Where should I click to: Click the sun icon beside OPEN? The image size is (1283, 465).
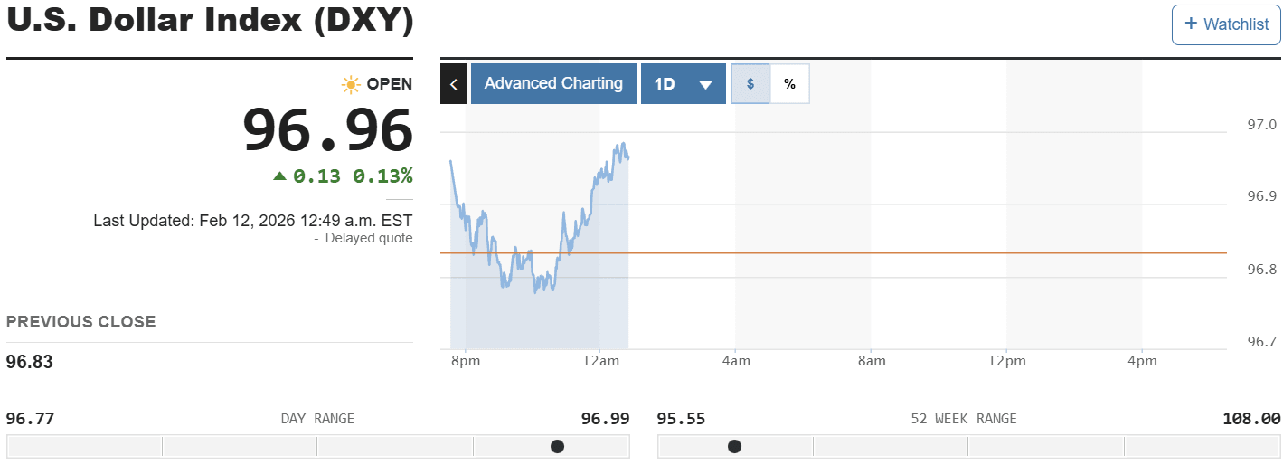(351, 84)
